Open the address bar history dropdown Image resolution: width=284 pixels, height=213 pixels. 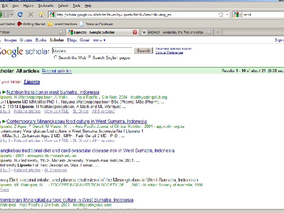point(227,15)
